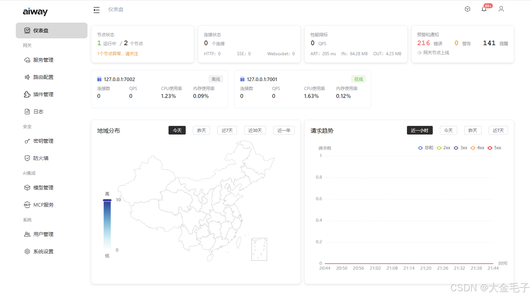Click the 模型管理 cube icon
The image size is (531, 297).
point(27,188)
